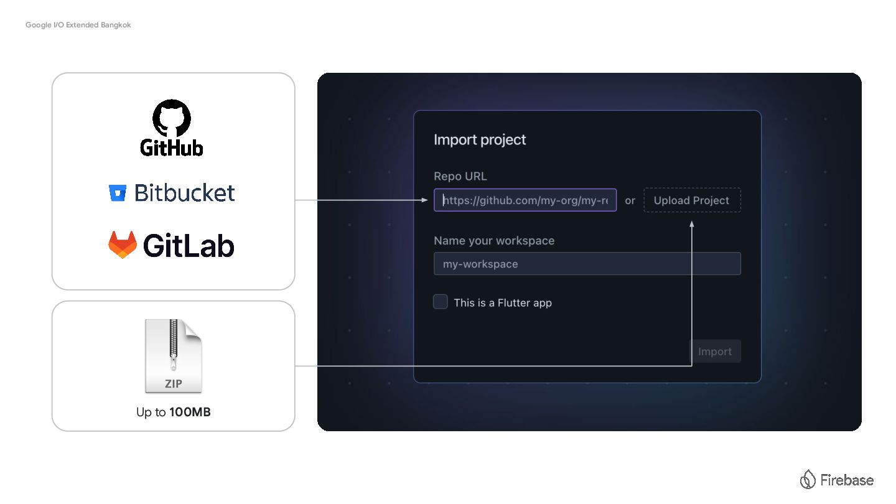Click the Upload Project button
896x504 pixels.
coord(692,200)
